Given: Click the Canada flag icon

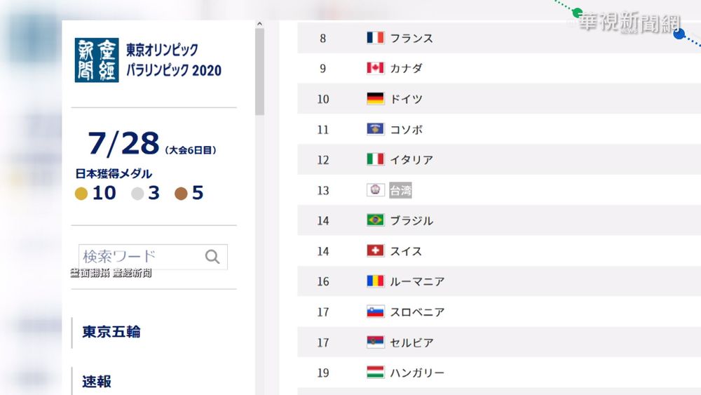Looking at the screenshot, I should pos(375,68).
